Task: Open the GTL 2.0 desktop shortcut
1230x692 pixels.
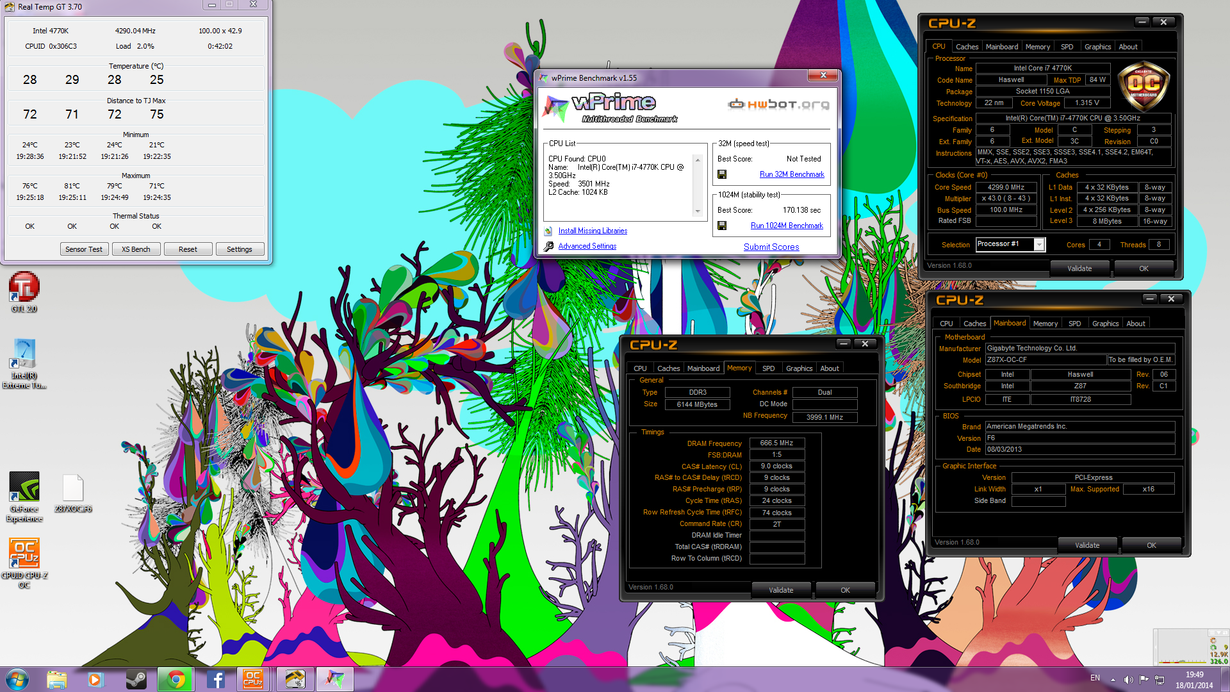Action: 24,292
